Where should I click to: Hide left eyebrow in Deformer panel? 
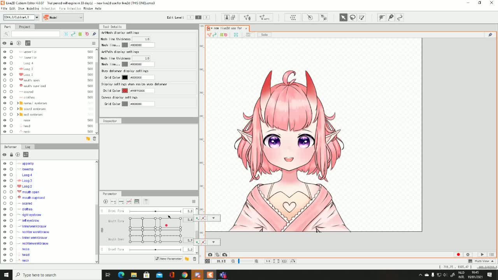(5, 220)
